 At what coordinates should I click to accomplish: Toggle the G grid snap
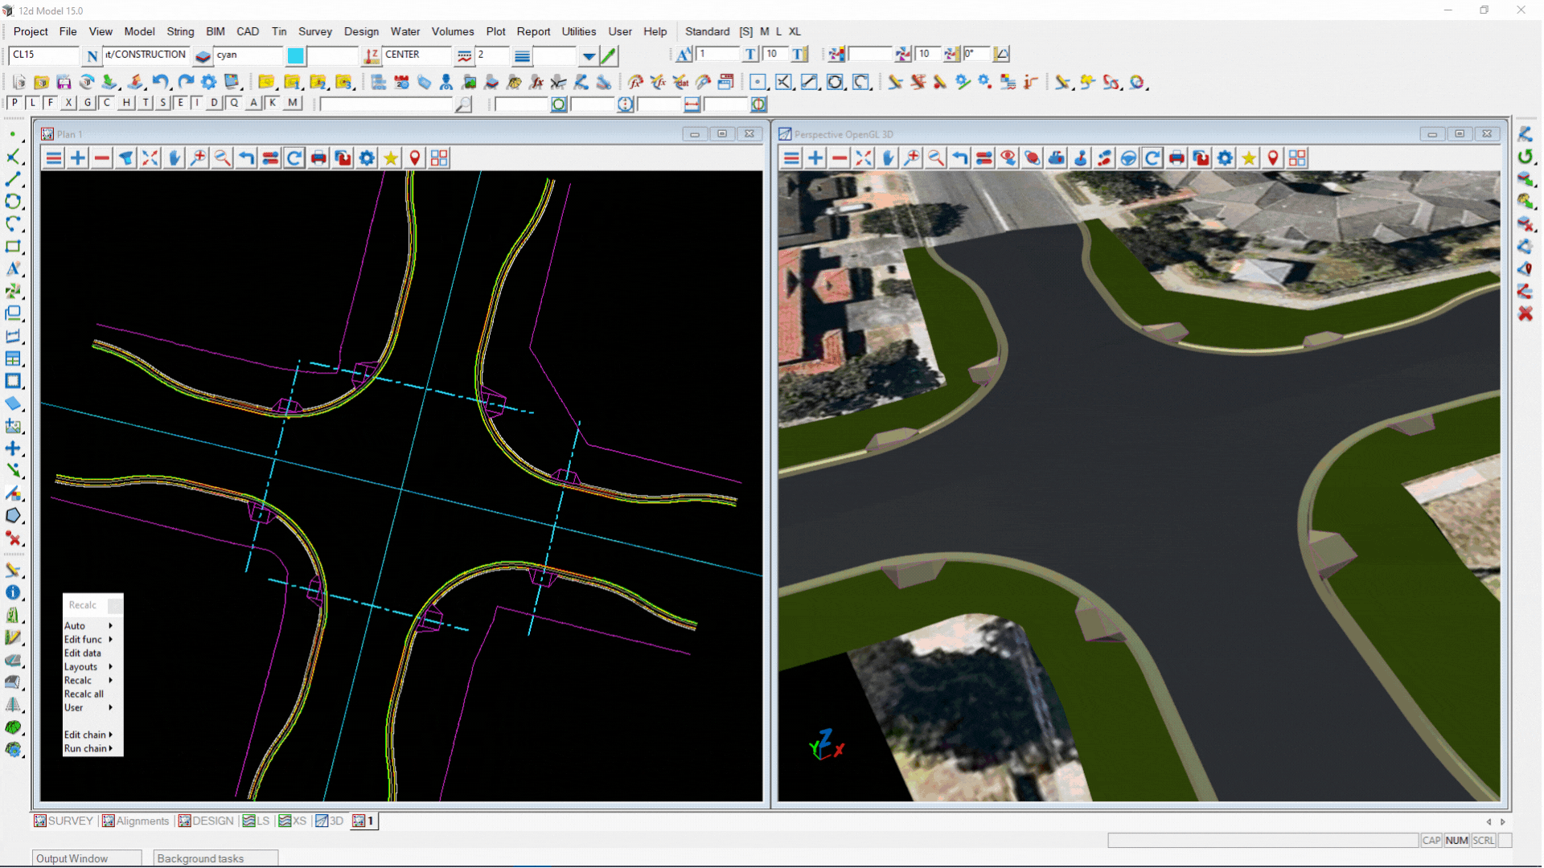[87, 103]
